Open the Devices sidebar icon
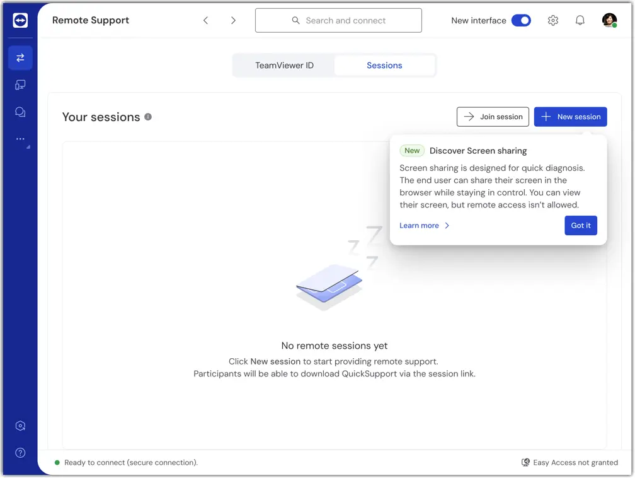The width and height of the screenshot is (635, 478). tap(20, 85)
